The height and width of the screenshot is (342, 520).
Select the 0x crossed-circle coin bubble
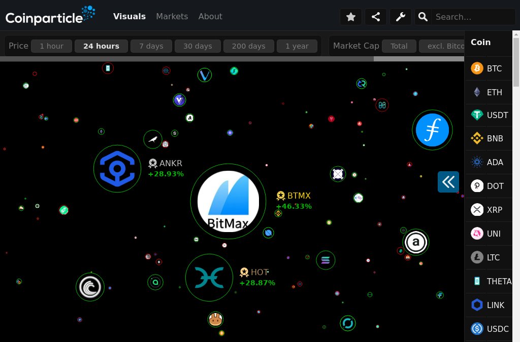pos(338,174)
